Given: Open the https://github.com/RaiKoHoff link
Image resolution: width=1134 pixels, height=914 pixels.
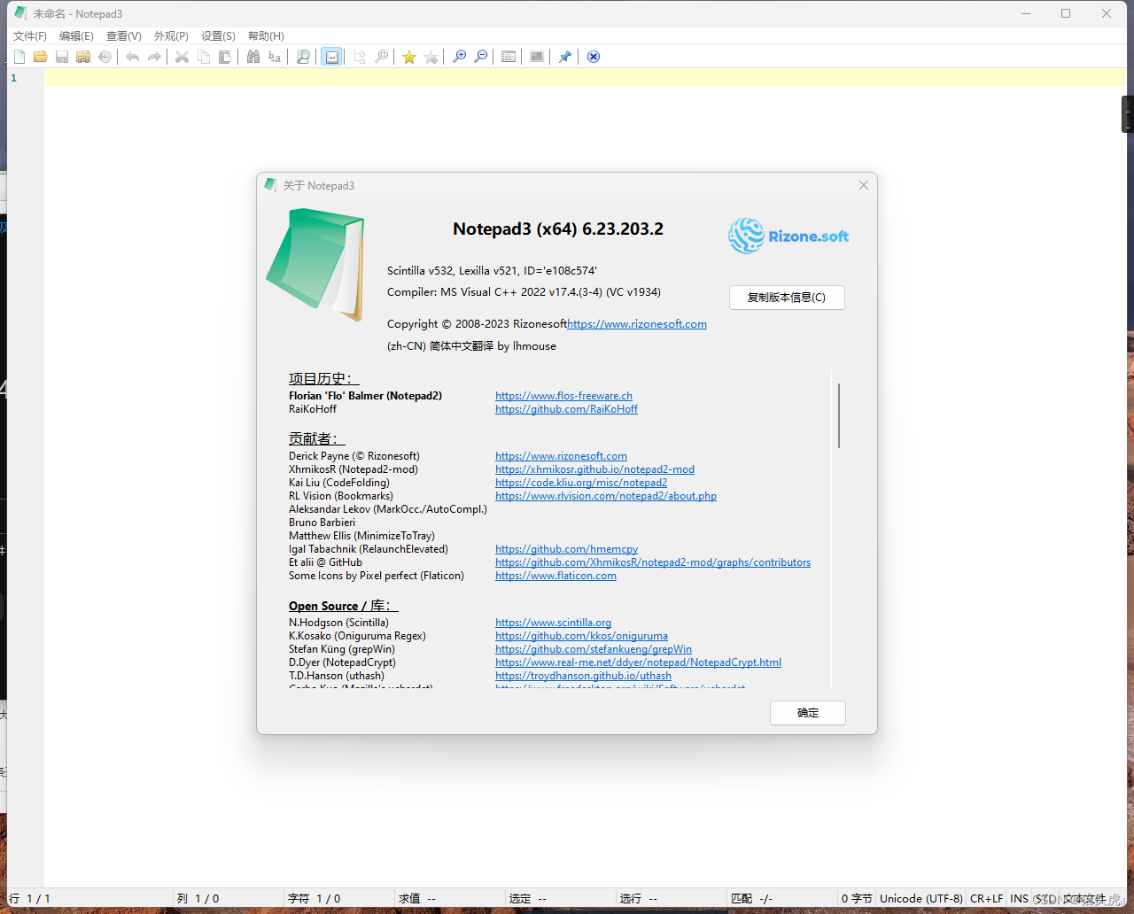Looking at the screenshot, I should click(566, 409).
